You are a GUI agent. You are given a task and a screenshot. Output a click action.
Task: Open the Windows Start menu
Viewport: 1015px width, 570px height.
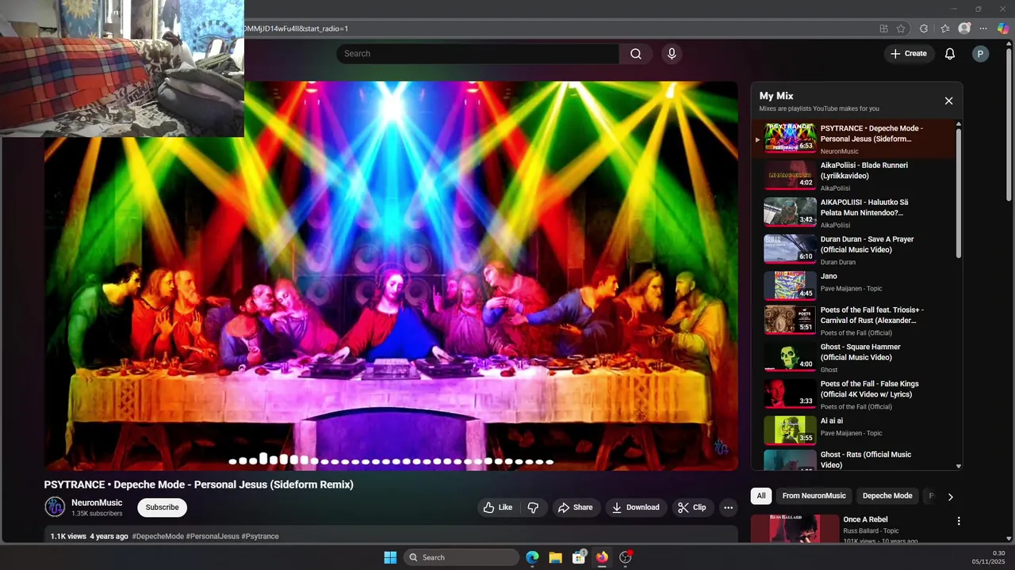pos(390,557)
